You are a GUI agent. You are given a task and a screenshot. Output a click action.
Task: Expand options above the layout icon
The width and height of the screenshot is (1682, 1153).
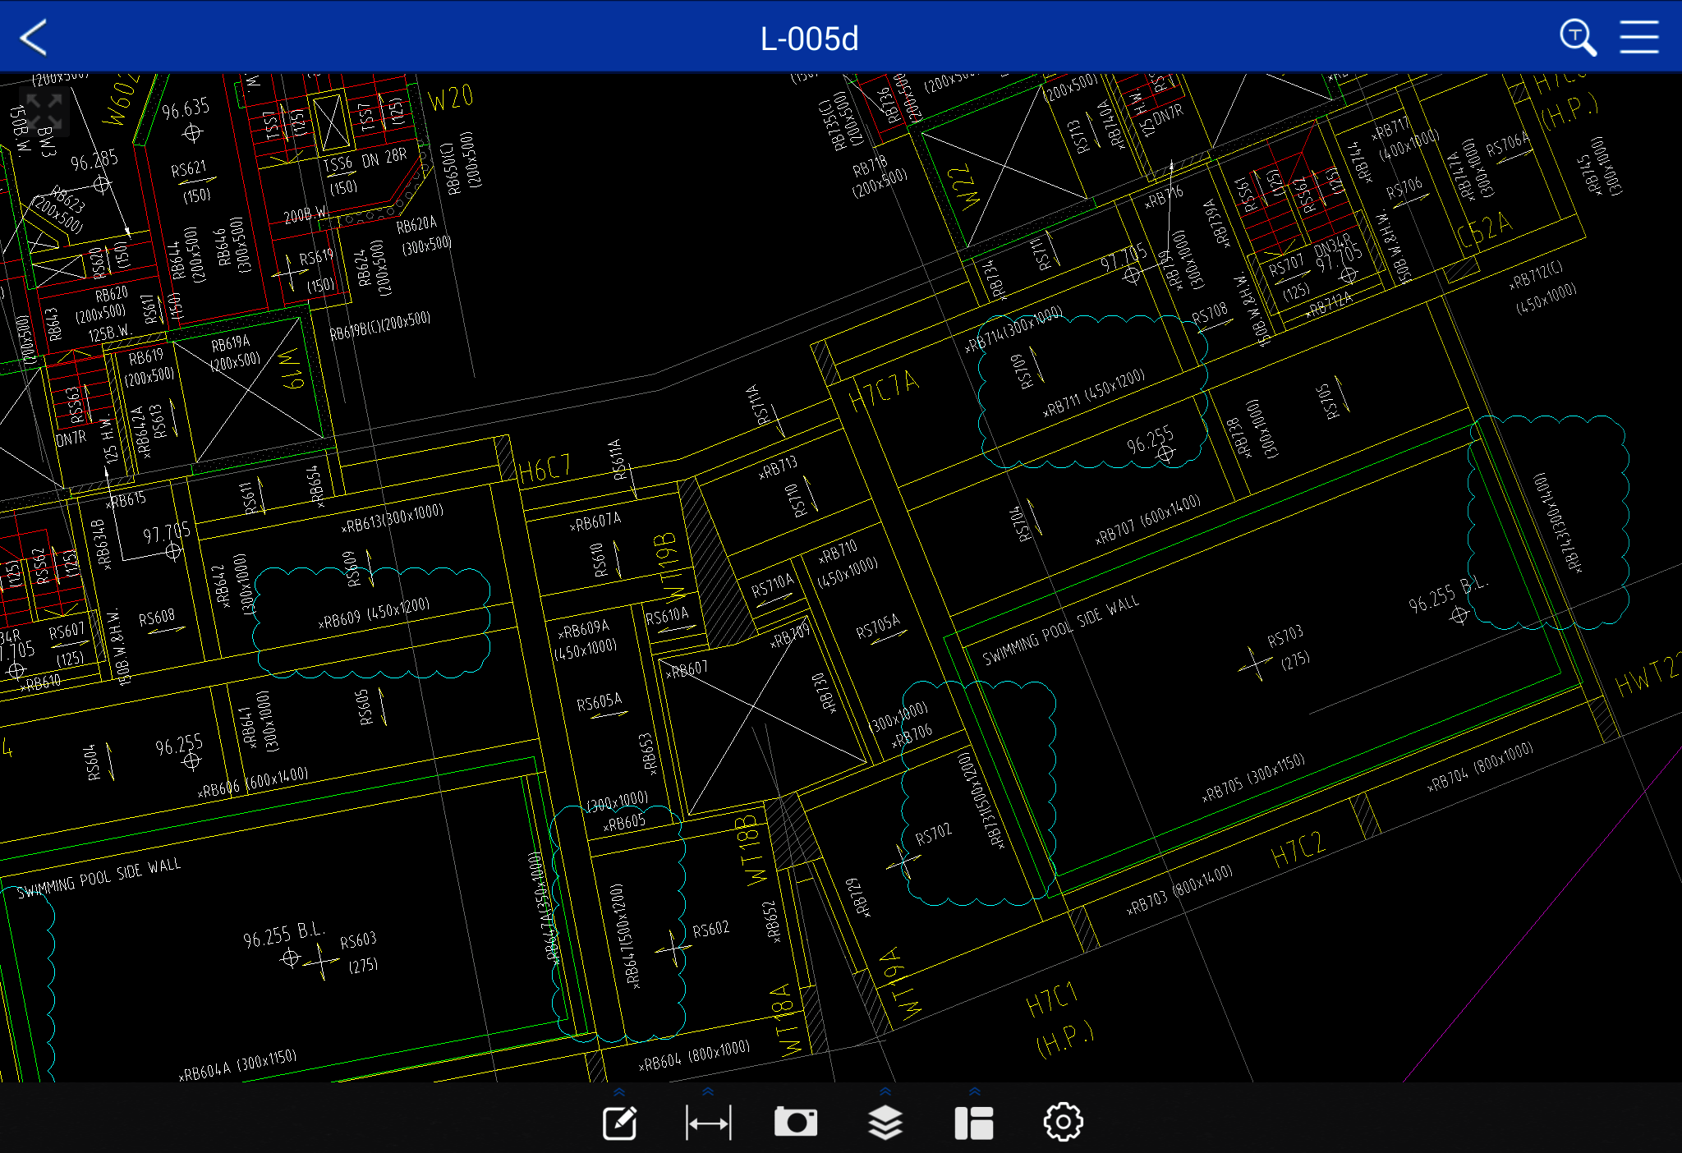tap(974, 1091)
